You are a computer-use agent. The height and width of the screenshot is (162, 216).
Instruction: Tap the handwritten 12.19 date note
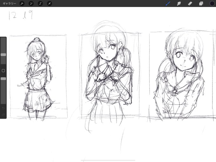21,15
